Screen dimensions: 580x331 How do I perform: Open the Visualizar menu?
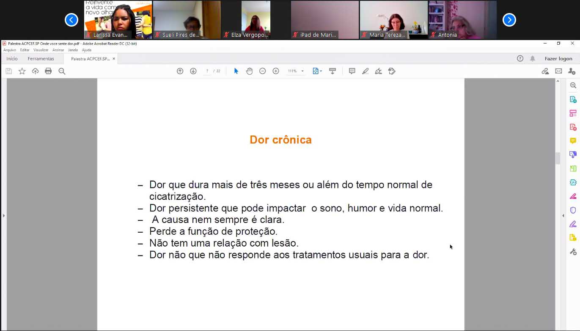point(41,50)
